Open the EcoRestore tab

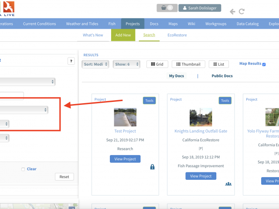(177, 35)
